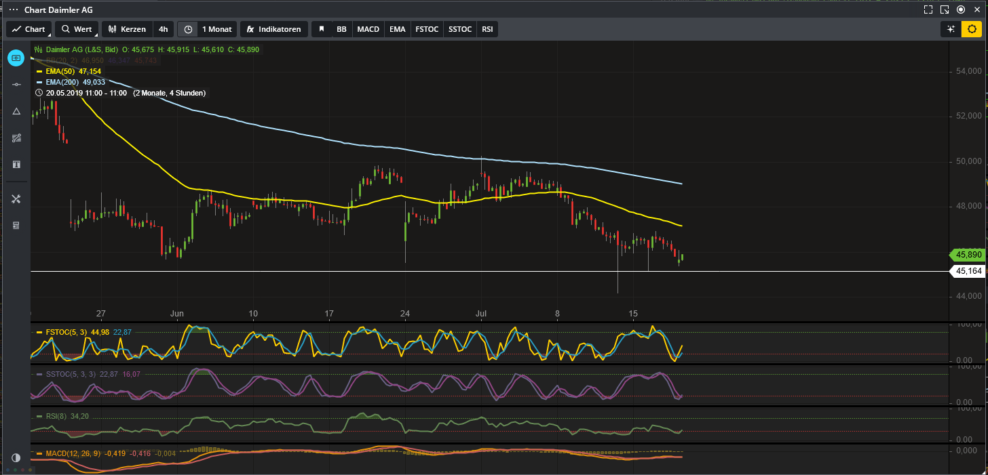Viewport: 988px width, 475px height.
Task: Open the three-dots window menu
Action: click(x=14, y=9)
